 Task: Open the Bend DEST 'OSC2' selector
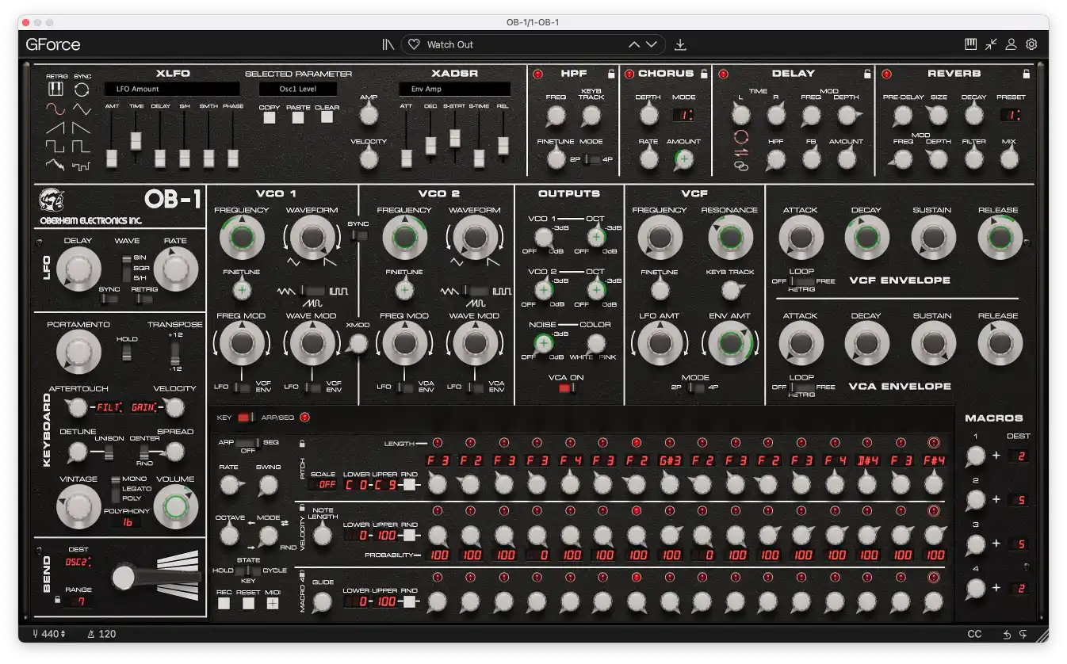(x=78, y=562)
